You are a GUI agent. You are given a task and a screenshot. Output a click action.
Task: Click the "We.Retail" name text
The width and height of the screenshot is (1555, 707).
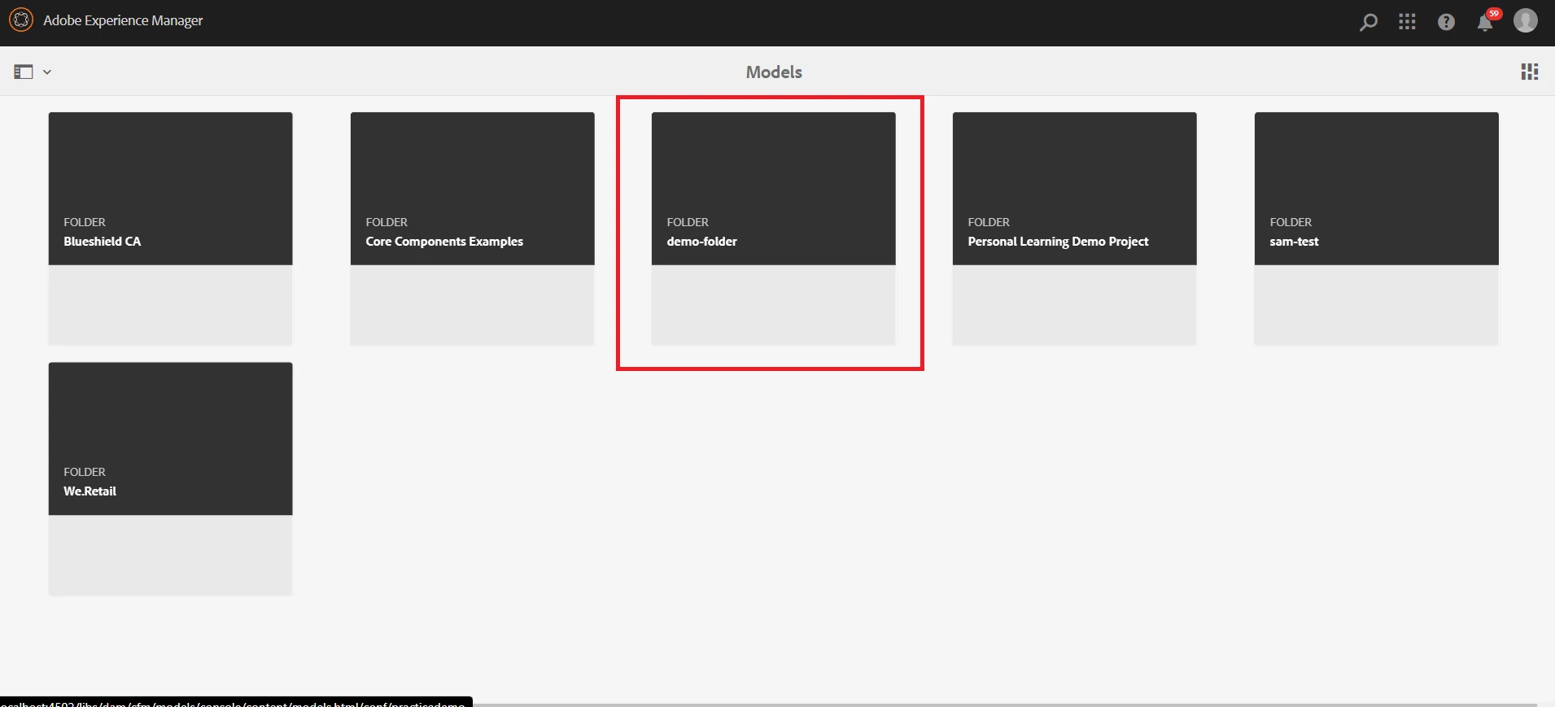pyautogui.click(x=90, y=491)
